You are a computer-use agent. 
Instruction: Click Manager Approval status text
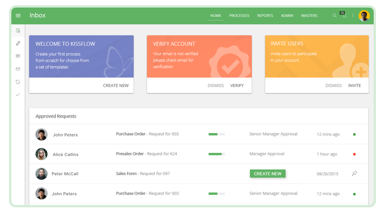tap(267, 154)
